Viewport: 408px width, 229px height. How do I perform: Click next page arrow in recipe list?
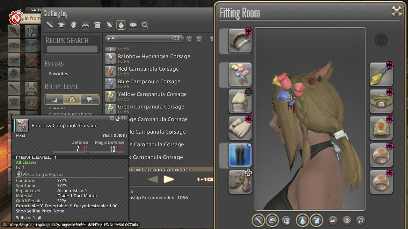click(169, 179)
